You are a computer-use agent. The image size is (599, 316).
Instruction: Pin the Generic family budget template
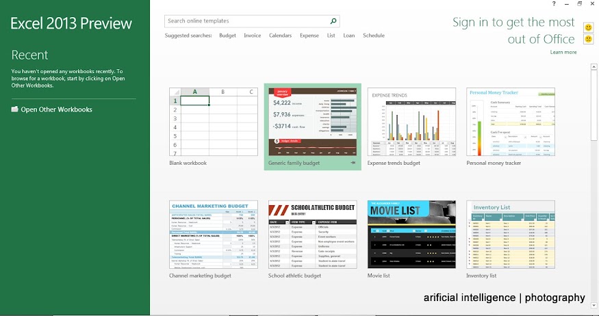[x=353, y=163]
